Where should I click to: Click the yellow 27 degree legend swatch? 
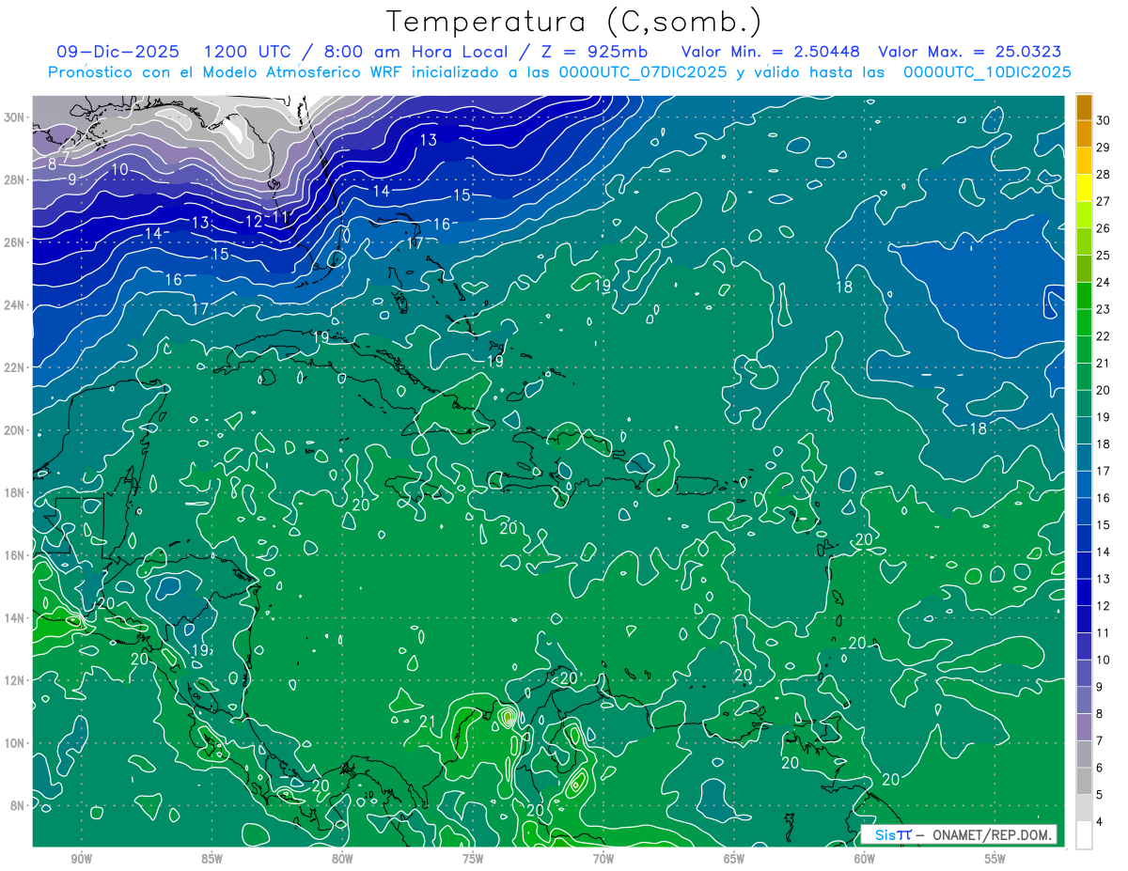click(x=1084, y=188)
